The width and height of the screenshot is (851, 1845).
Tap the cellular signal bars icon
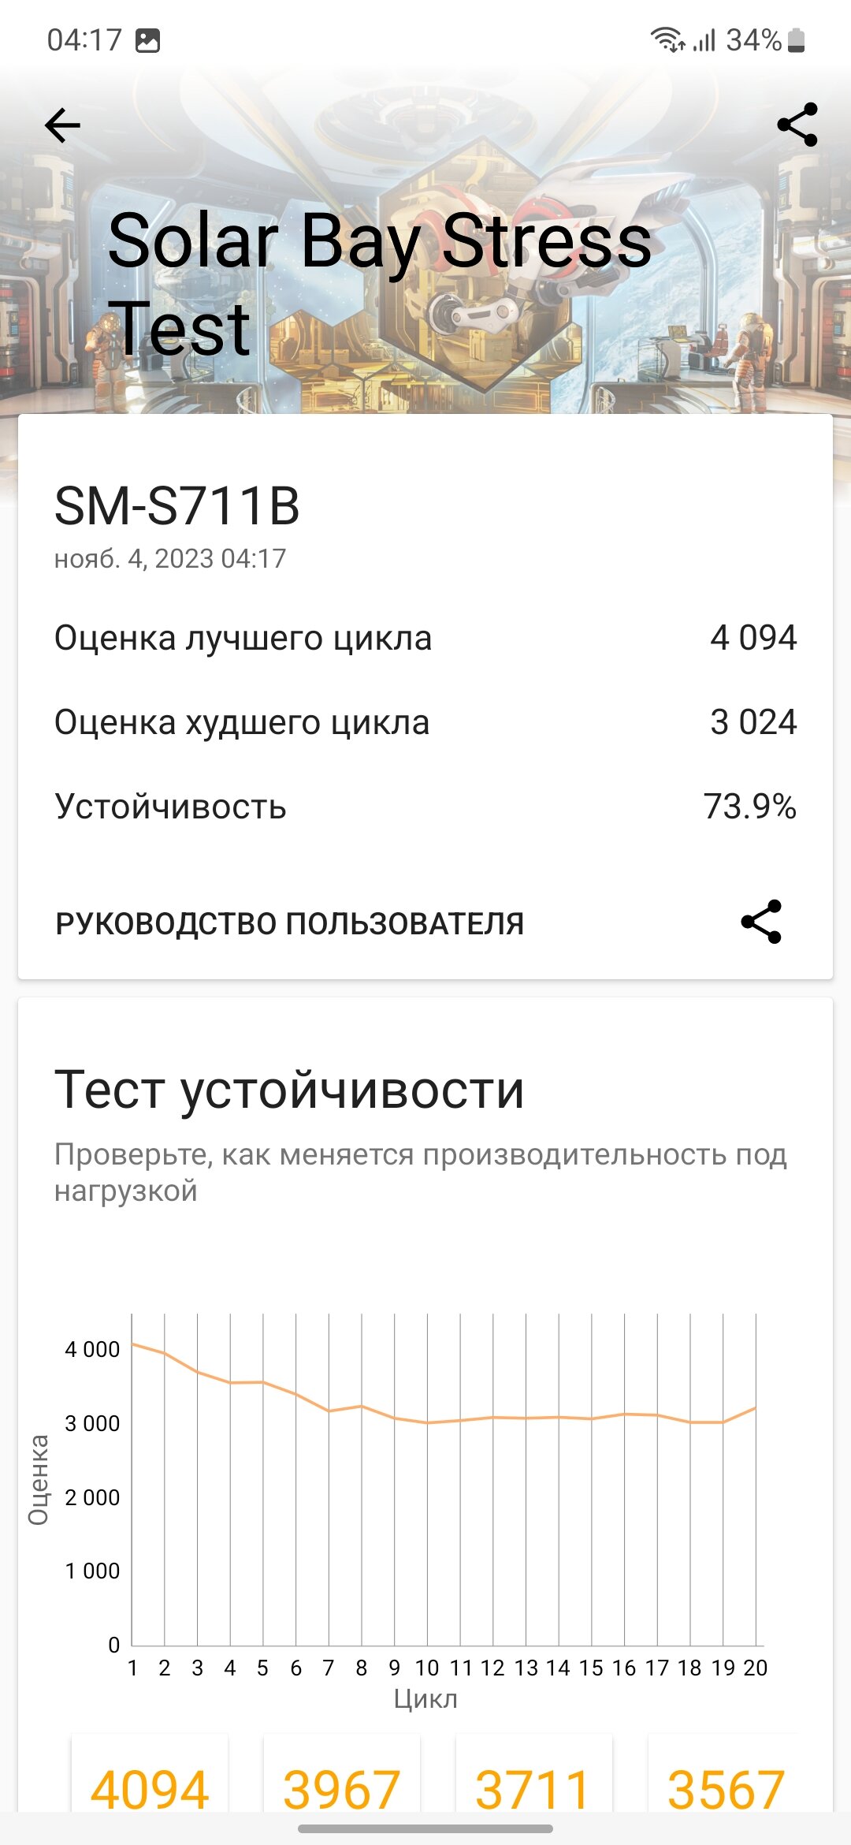(704, 40)
